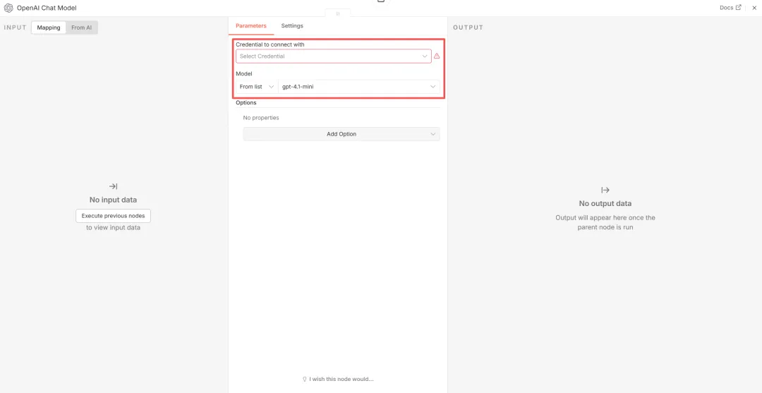The width and height of the screenshot is (762, 393).
Task: Open the Docs link
Action: pos(730,8)
